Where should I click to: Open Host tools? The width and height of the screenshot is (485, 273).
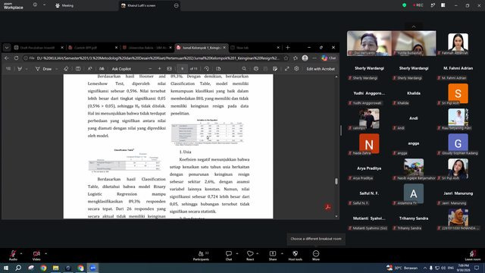click(x=295, y=256)
